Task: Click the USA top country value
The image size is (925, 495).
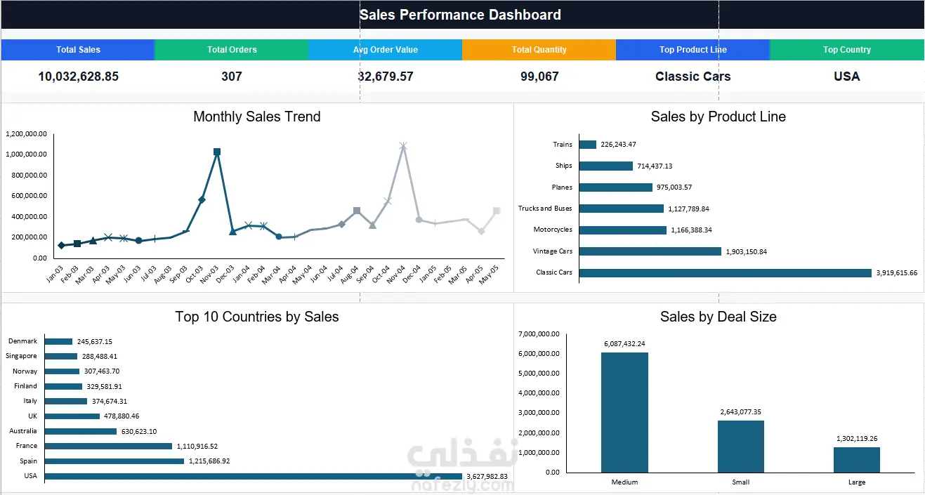Action: pyautogui.click(x=846, y=77)
